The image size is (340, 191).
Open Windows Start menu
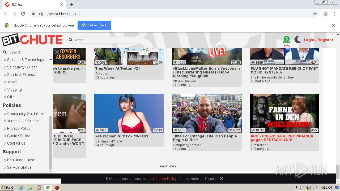pos(7,188)
